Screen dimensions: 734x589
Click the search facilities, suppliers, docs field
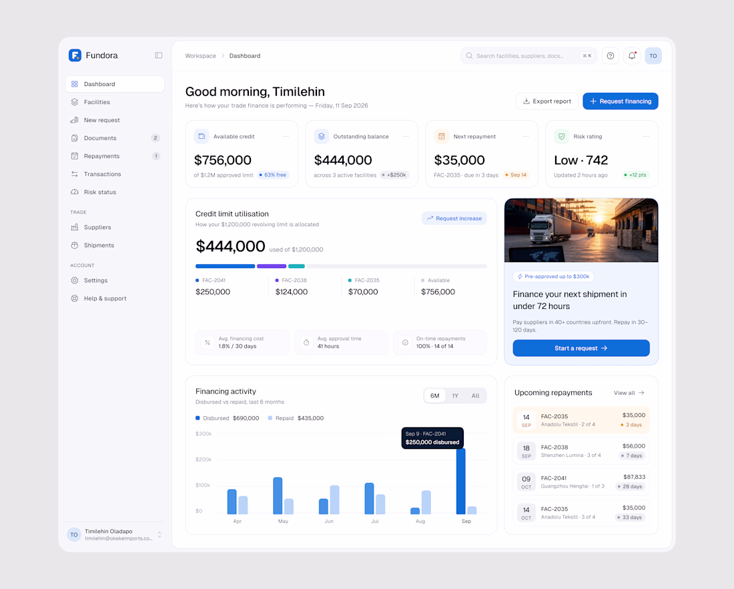point(528,55)
